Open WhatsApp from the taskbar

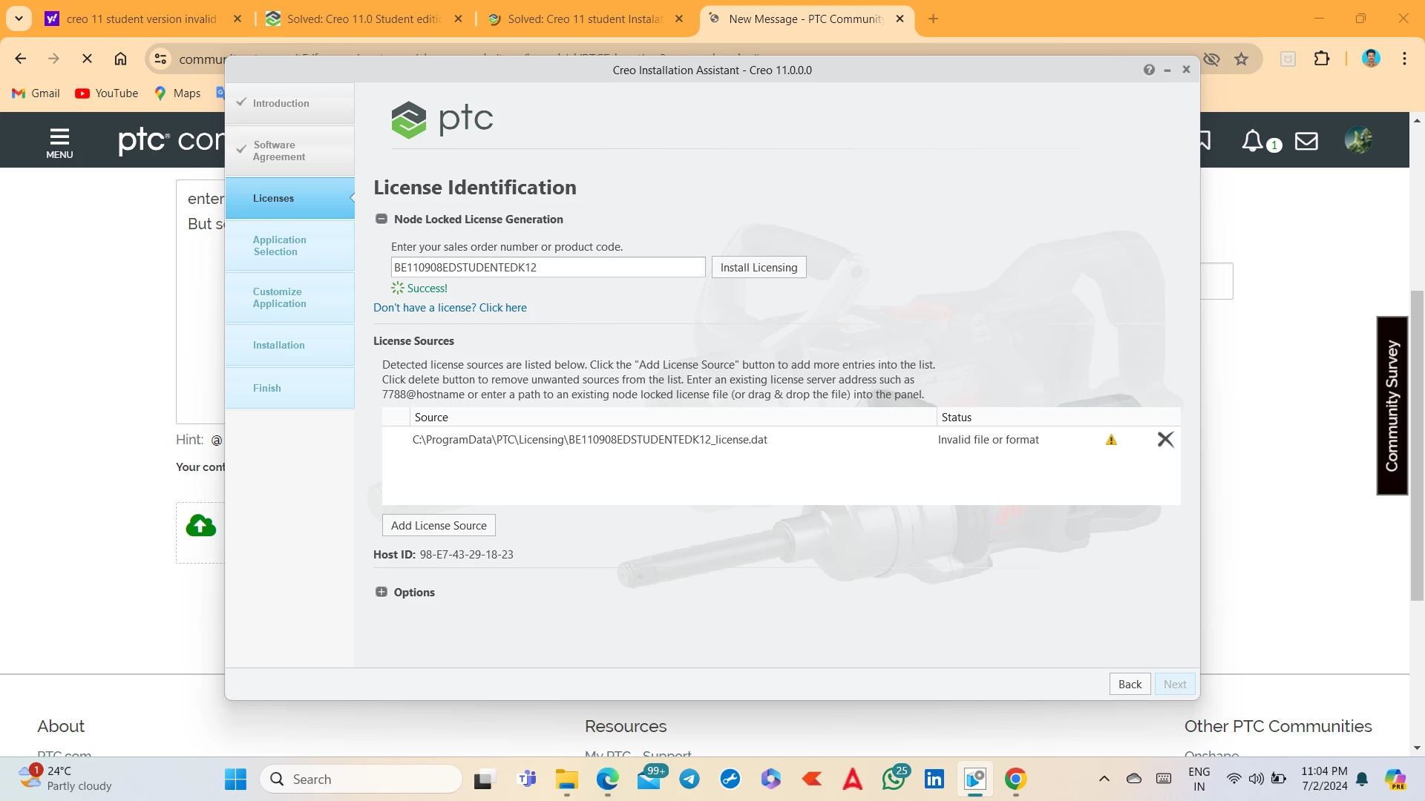[894, 779]
